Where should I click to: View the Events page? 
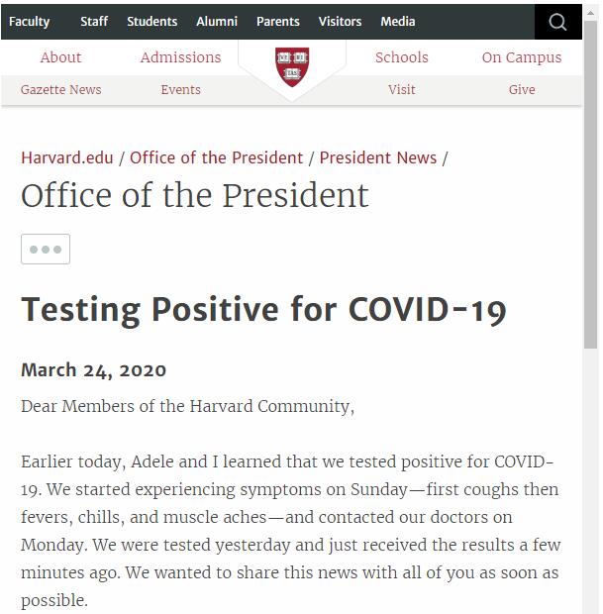point(180,89)
